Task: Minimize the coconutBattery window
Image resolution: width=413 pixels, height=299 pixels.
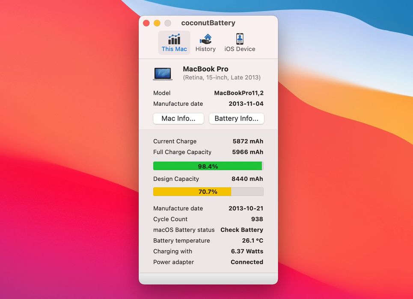Action: [157, 23]
